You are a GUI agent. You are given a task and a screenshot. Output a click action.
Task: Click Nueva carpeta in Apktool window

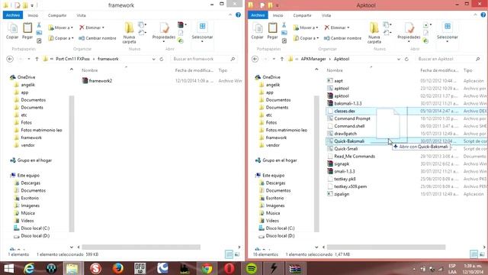[x=374, y=33]
